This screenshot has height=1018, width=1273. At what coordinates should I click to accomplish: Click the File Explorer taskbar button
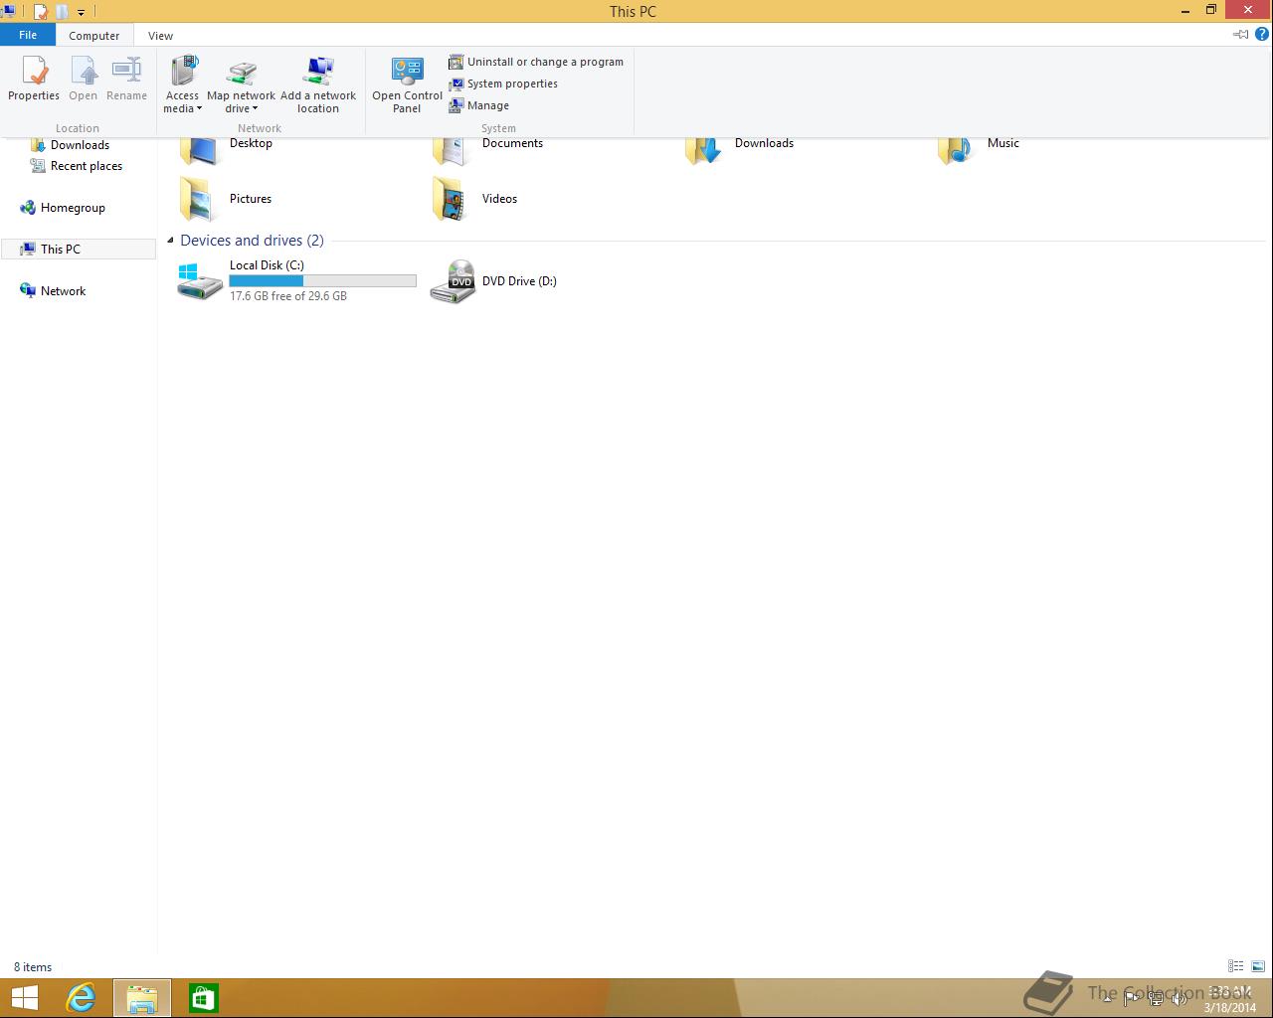142,998
